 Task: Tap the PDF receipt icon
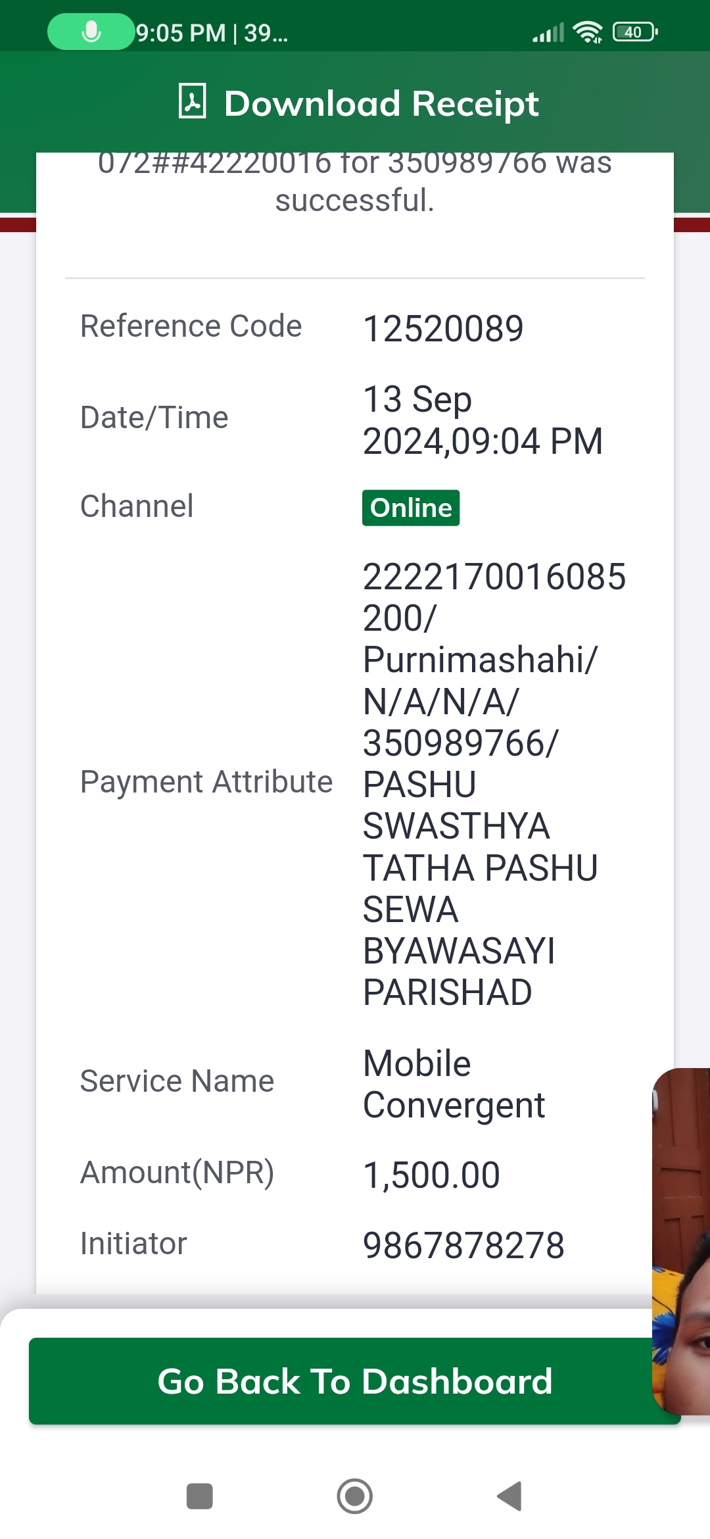[x=193, y=101]
